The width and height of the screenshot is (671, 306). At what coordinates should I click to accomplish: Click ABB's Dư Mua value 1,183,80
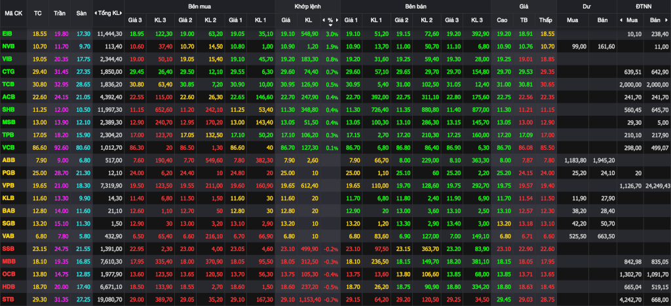[575, 160]
